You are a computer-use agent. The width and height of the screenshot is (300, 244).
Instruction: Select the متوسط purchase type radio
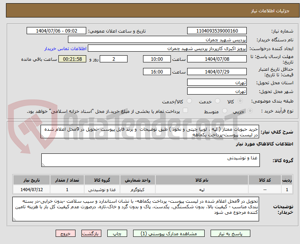click(x=225, y=111)
